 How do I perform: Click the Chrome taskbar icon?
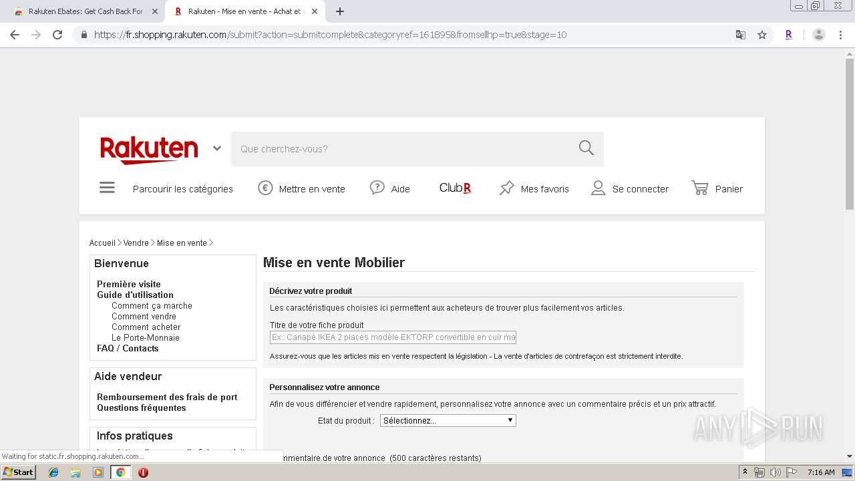[120, 472]
